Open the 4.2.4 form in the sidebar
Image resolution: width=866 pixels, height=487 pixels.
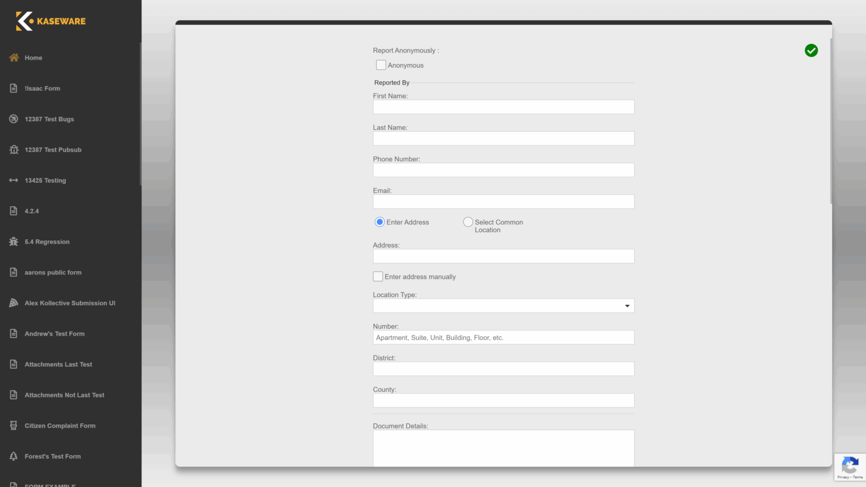tap(32, 211)
